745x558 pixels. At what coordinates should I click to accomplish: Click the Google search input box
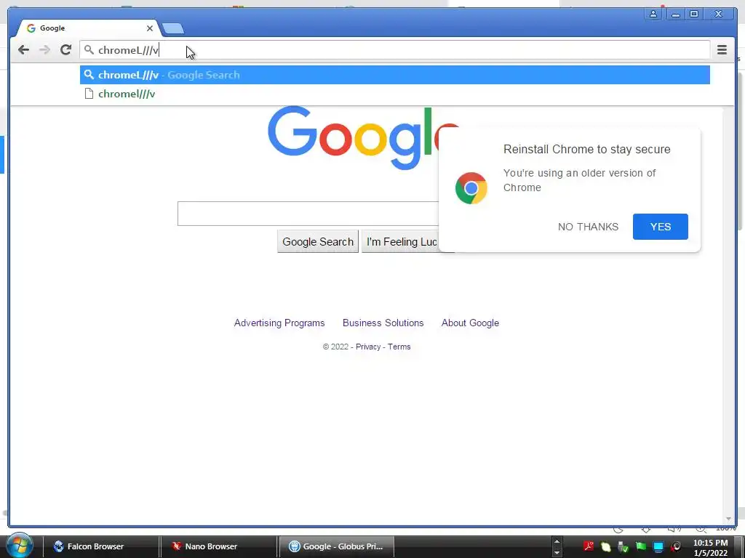pos(308,214)
